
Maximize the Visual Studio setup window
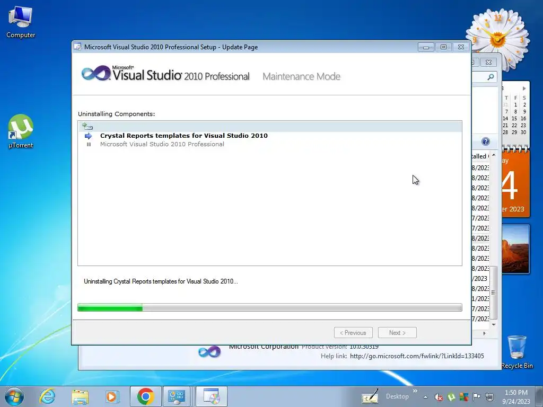(x=443, y=47)
